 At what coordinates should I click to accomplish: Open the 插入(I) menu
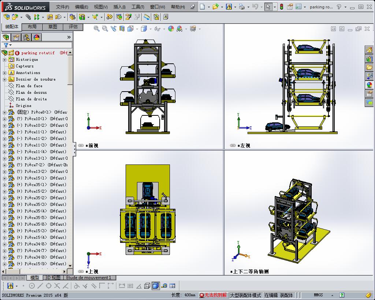pos(119,7)
